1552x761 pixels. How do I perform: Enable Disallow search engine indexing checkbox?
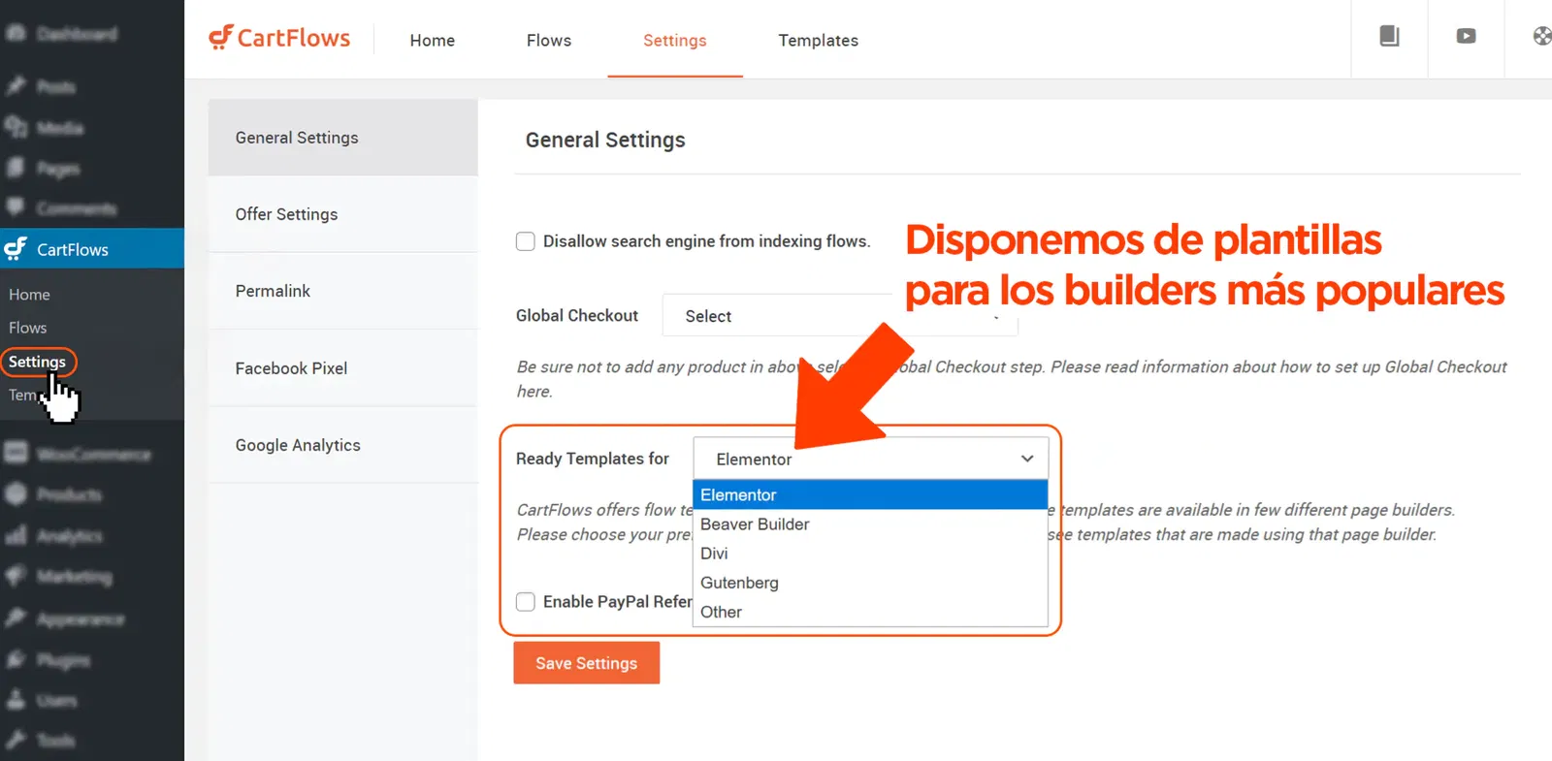coord(526,241)
